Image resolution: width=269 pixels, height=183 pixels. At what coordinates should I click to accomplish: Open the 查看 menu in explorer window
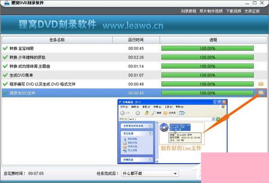pyautogui.click(x=146, y=107)
